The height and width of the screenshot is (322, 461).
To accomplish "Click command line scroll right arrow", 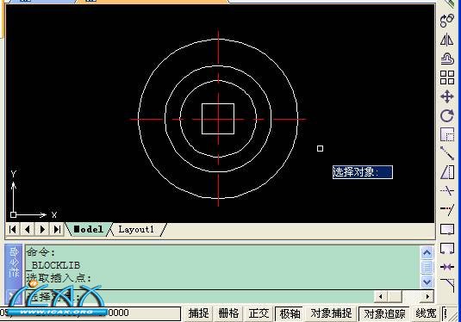I will point(427,296).
